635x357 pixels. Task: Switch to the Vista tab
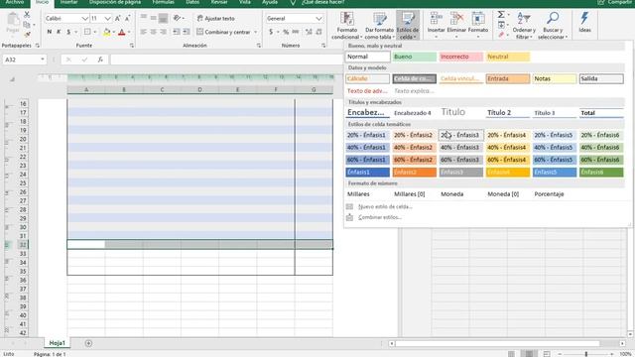[x=245, y=2]
